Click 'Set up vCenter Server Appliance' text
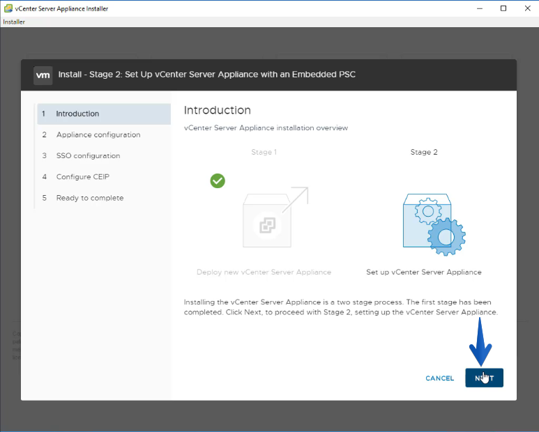 pyautogui.click(x=423, y=272)
